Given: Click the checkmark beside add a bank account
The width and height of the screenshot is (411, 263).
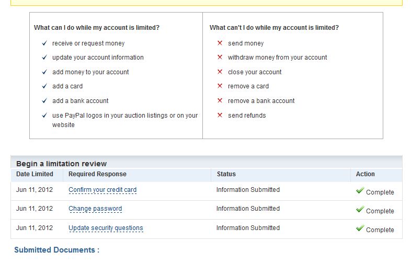Looking at the screenshot, I should tap(44, 101).
